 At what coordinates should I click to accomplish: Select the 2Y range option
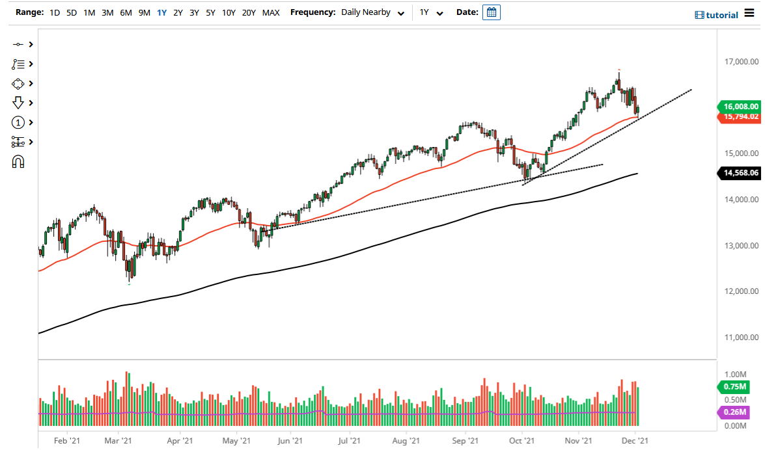tap(178, 12)
